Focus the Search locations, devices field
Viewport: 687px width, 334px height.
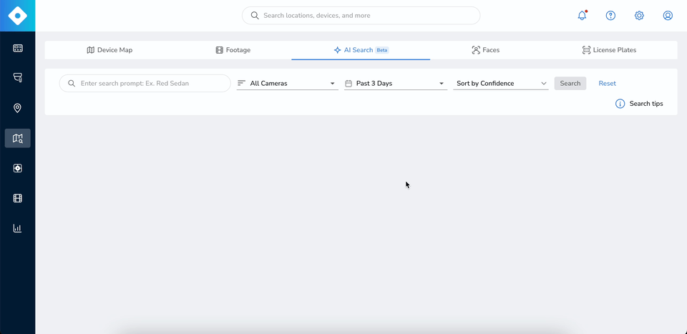pos(361,15)
